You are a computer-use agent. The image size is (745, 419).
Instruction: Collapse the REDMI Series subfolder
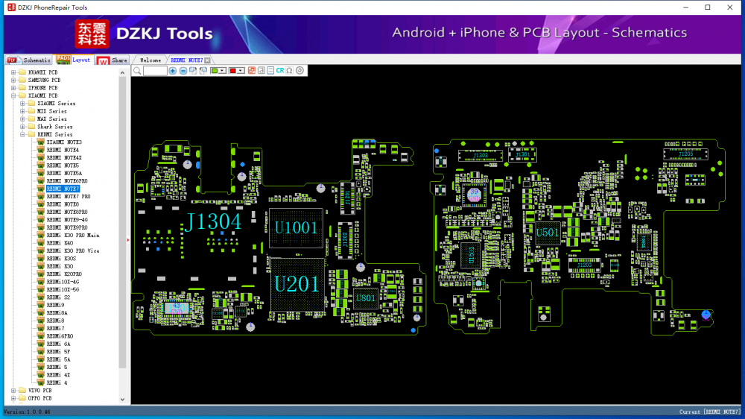point(22,135)
